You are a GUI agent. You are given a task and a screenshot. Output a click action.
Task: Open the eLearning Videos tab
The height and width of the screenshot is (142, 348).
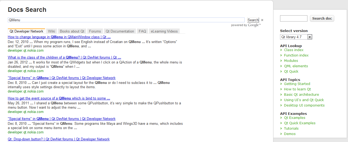point(164,31)
